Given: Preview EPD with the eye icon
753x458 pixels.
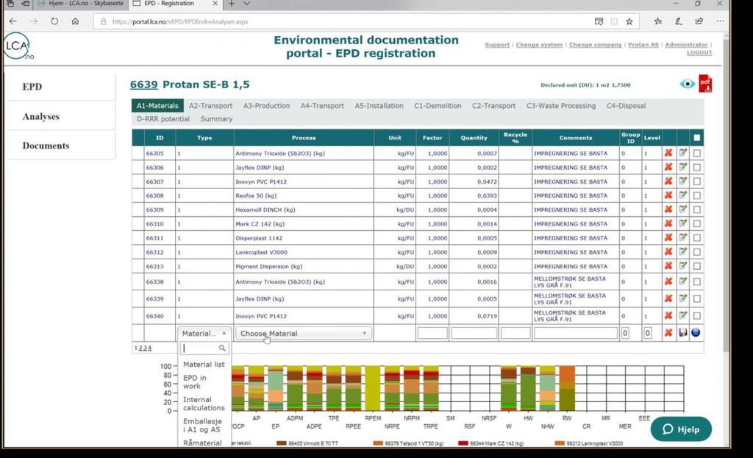Looking at the screenshot, I should [x=688, y=84].
